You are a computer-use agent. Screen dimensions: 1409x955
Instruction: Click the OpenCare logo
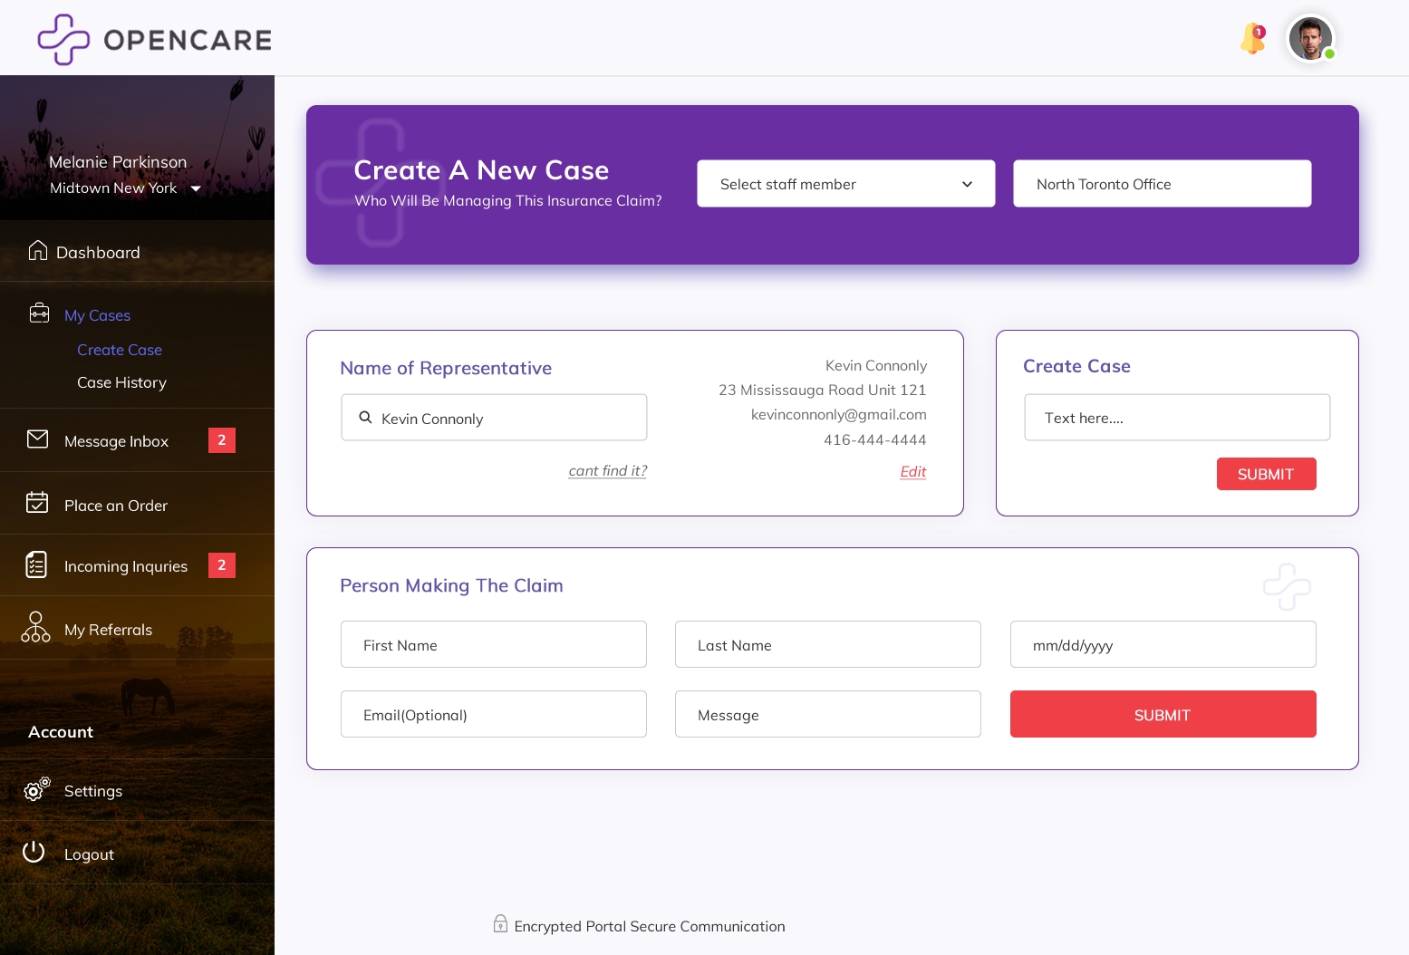coord(154,40)
